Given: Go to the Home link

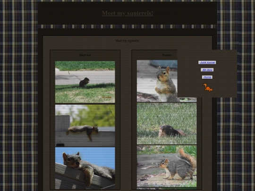Looking at the screenshot, I should point(207,77).
